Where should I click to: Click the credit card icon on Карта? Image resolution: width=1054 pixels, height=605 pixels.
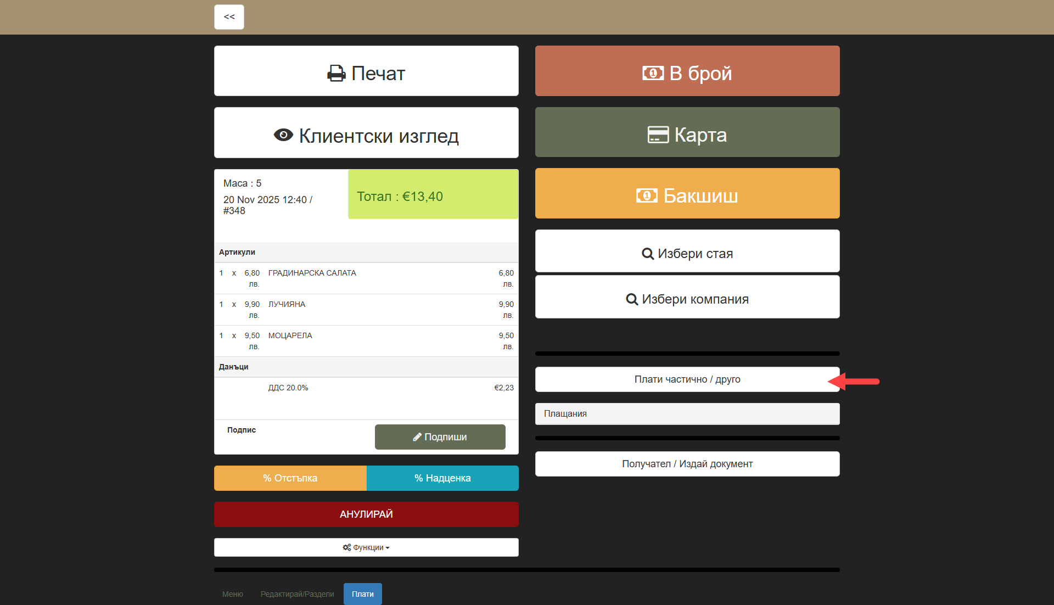[x=658, y=135]
